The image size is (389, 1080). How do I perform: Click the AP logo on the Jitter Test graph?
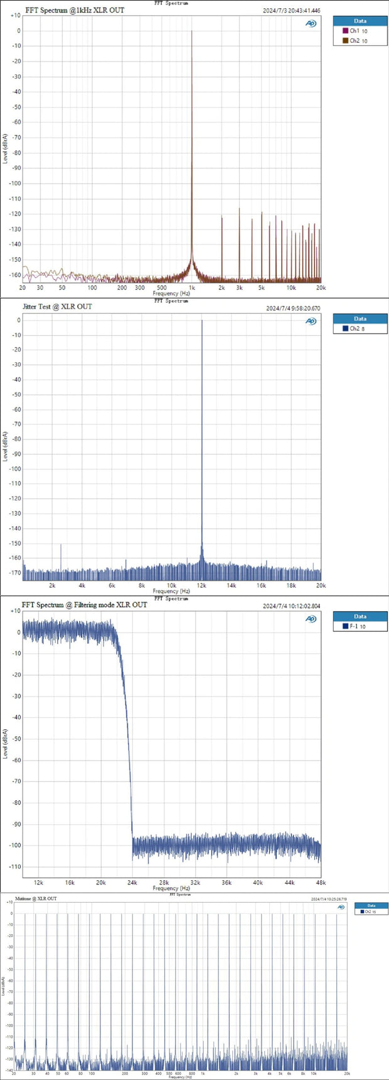[311, 321]
